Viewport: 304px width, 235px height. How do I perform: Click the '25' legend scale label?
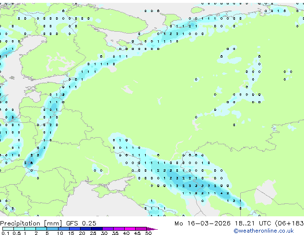(93, 233)
